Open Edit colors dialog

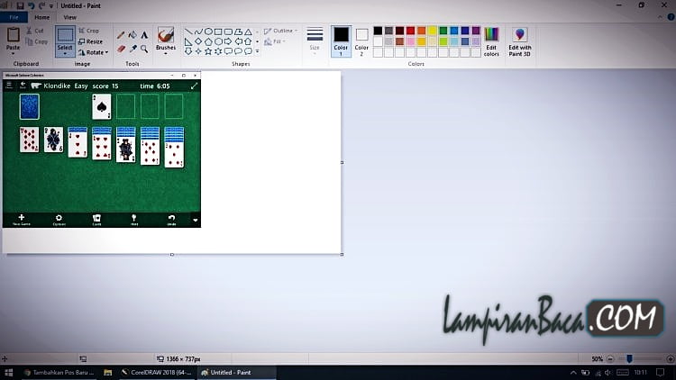pos(491,40)
